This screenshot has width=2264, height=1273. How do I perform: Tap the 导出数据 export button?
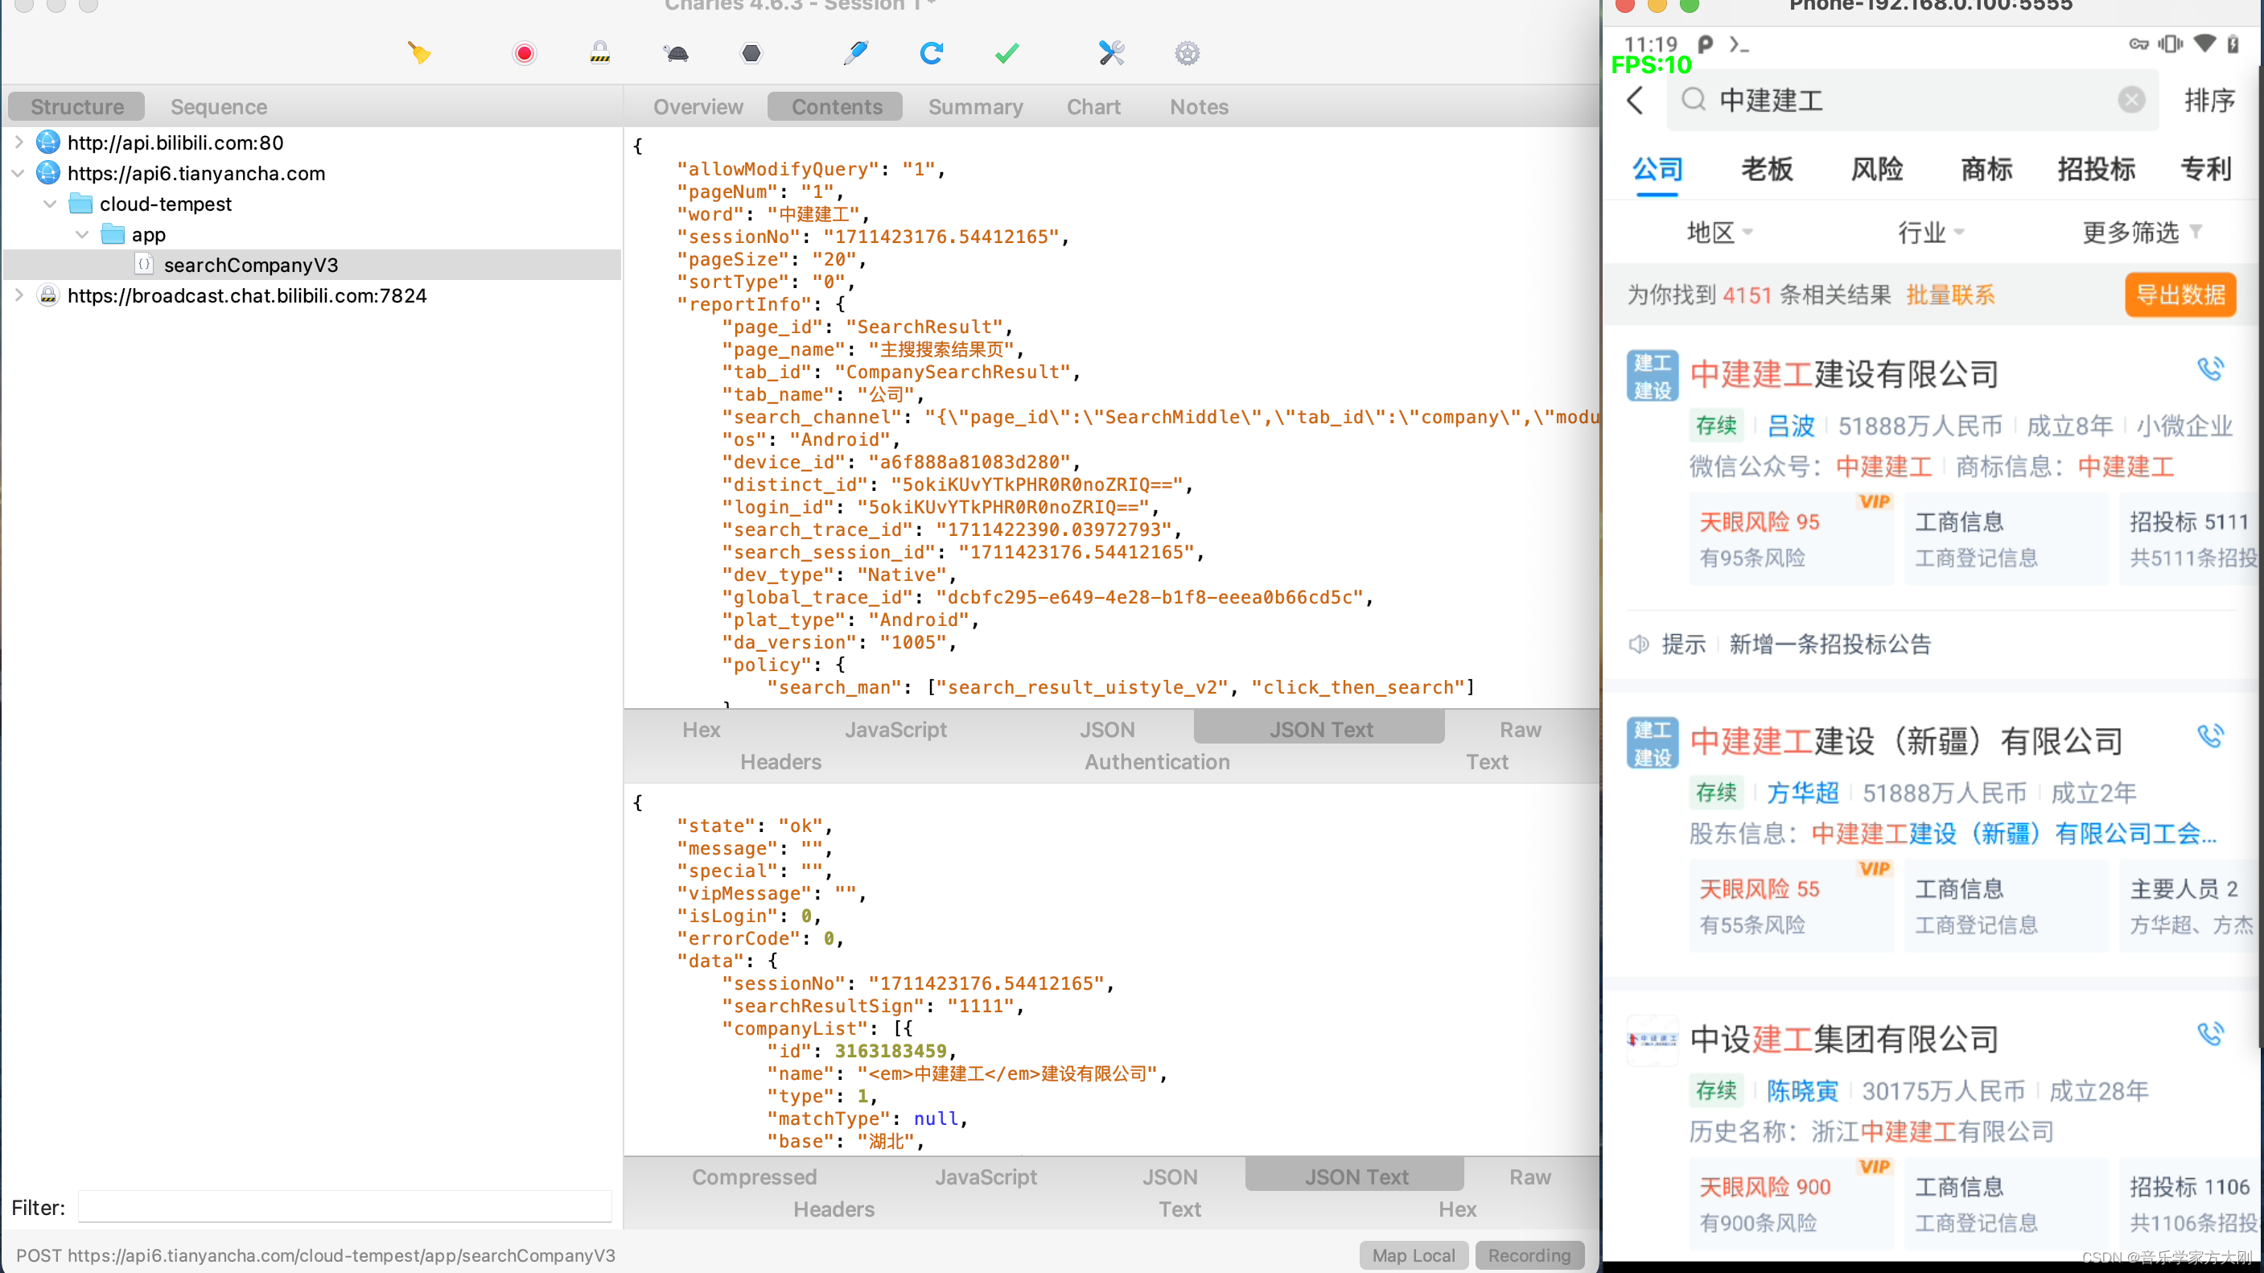click(2180, 295)
